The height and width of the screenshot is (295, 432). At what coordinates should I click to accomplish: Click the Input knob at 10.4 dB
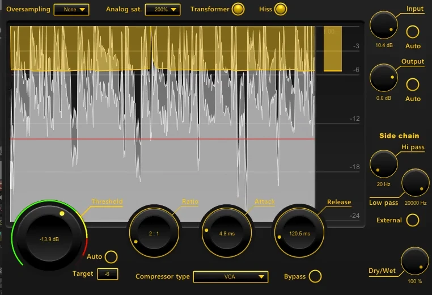tap(383, 25)
